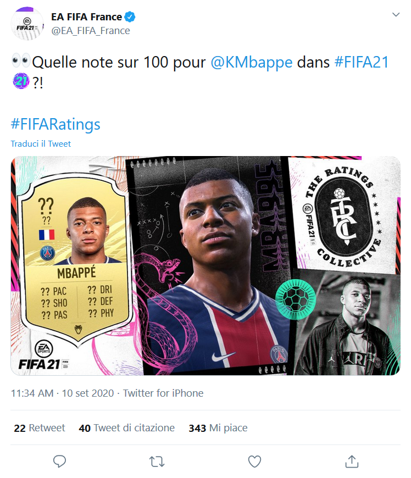Open the #FIFARatings hashtag
411x478 pixels.
tap(55, 124)
